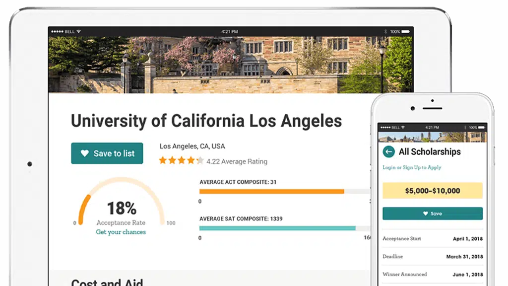Click the tablet status bar Bluetooth icon

tap(385, 31)
